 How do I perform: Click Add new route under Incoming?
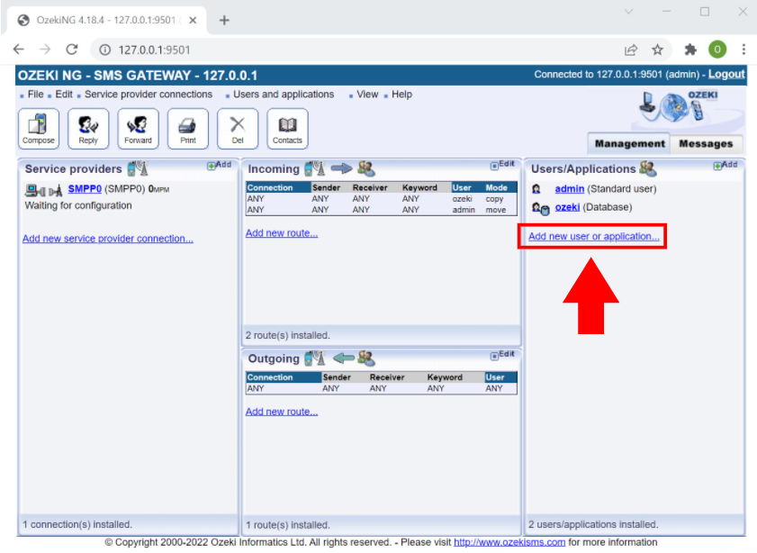(282, 233)
